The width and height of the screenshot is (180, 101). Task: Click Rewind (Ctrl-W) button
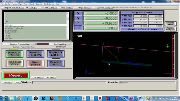click(35, 54)
